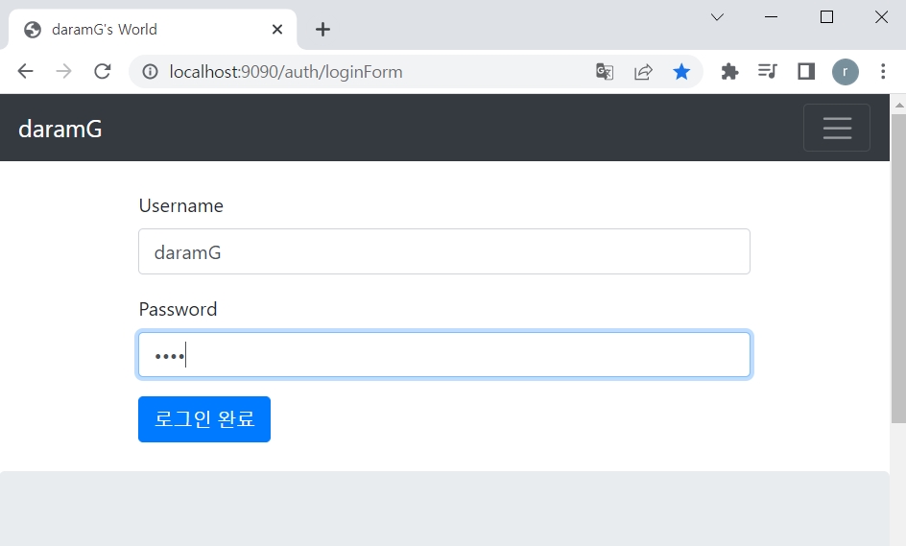This screenshot has width=906, height=546.
Task: Toggle the bookmark star for this page
Action: pos(681,72)
